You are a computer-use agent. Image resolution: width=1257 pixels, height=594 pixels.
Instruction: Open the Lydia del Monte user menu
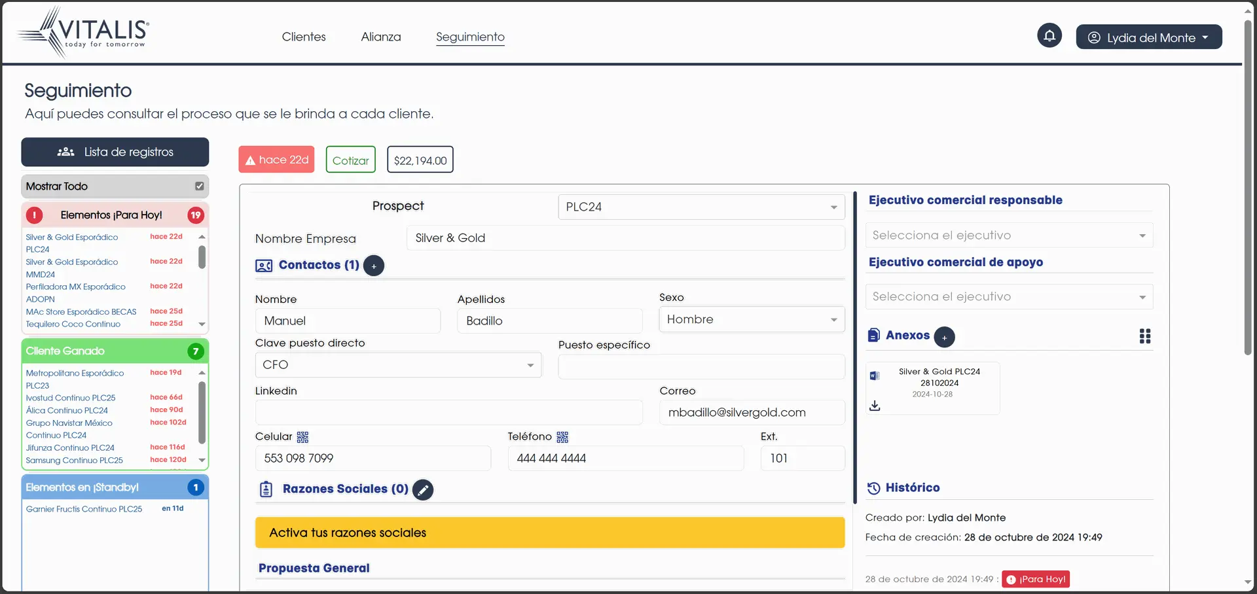point(1148,37)
